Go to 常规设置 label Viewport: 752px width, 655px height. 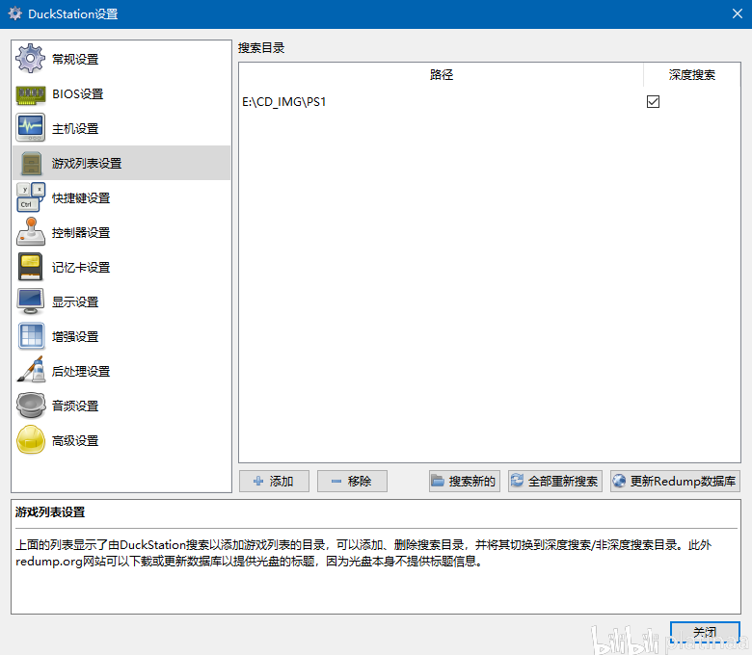point(75,60)
